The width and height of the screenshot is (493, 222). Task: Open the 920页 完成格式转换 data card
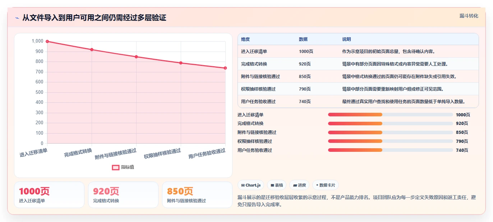(123, 195)
